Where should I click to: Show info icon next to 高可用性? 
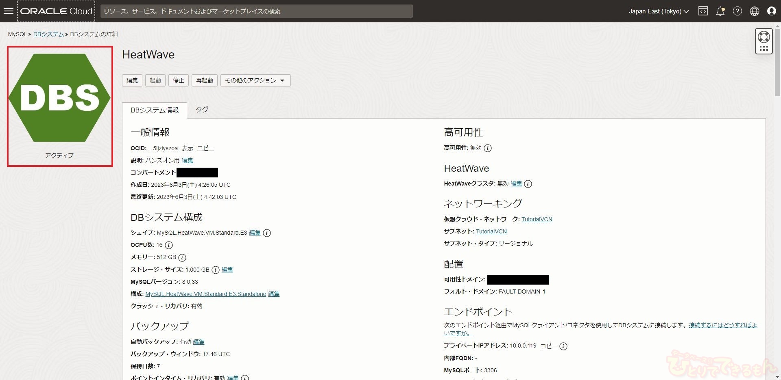(488, 148)
